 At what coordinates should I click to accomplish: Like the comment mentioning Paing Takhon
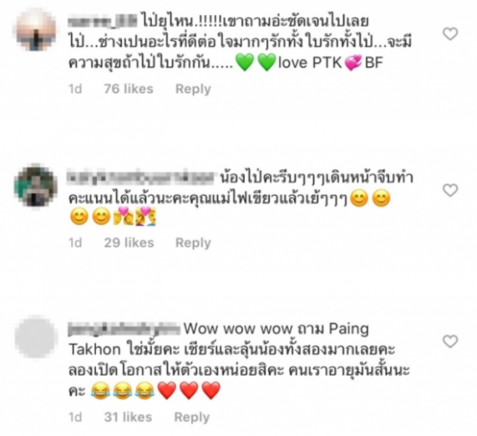click(x=450, y=341)
